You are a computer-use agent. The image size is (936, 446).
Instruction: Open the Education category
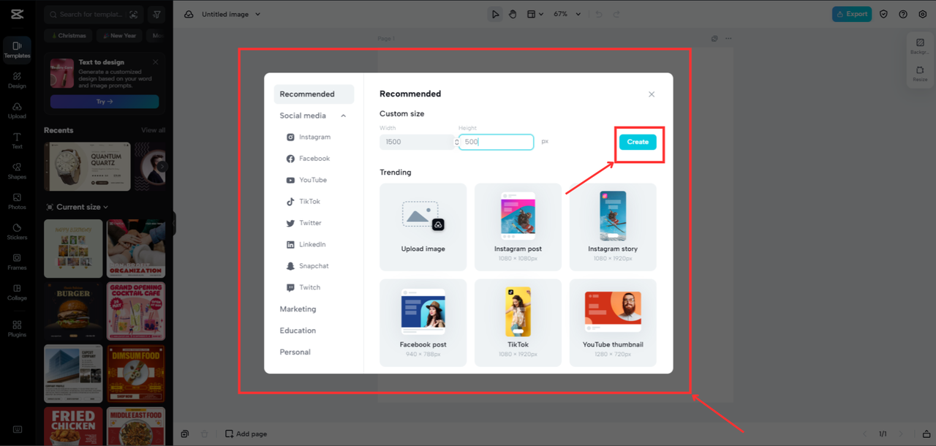[298, 330]
